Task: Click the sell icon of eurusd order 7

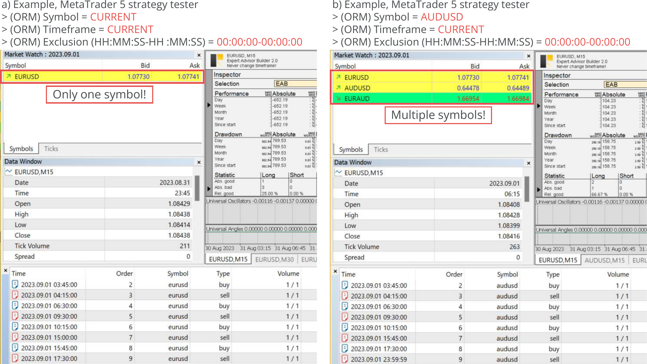Action: [15, 337]
